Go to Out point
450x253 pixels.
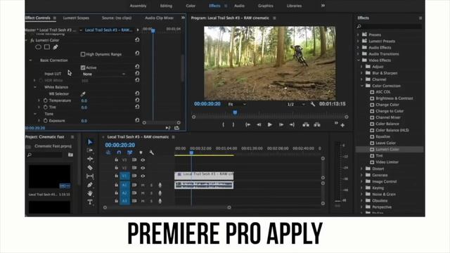tap(292, 124)
